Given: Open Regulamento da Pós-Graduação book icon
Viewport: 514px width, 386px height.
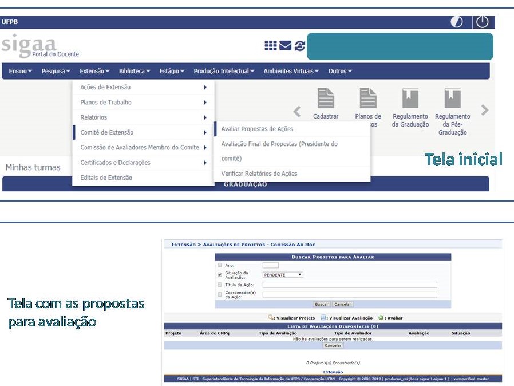Looking at the screenshot, I should 452,98.
